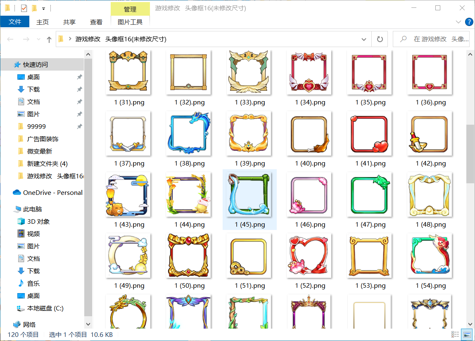Click the Properties checkmark icon in title bar

click(x=24, y=8)
